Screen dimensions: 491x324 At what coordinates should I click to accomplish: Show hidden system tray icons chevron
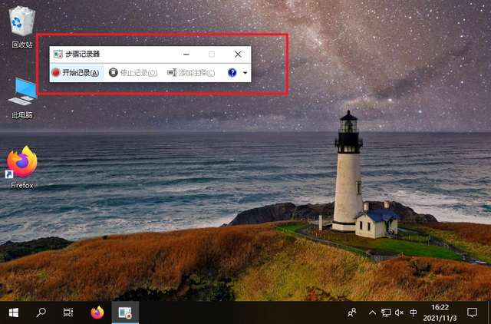[x=373, y=312]
